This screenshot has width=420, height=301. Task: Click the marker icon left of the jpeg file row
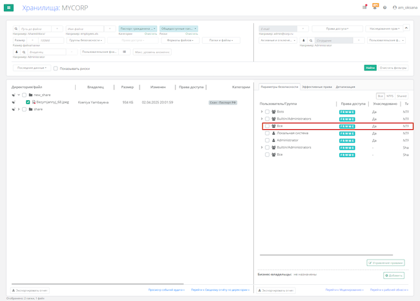coord(14,102)
